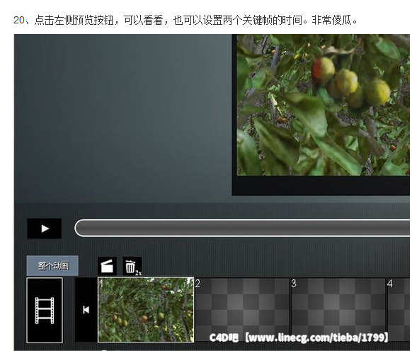Open the www.linecg.com/tieba/1799 watermark link
The image size is (412, 351).
click(316, 338)
